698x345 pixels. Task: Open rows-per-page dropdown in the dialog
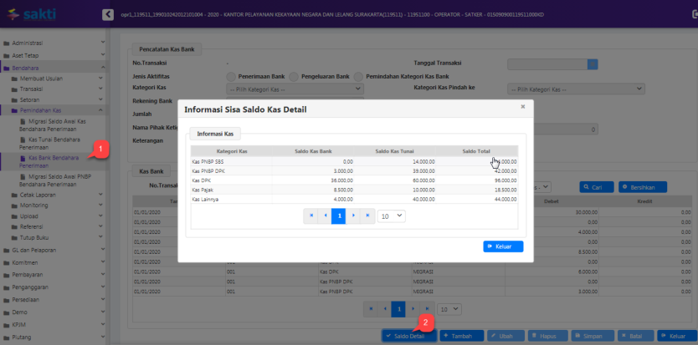click(391, 216)
